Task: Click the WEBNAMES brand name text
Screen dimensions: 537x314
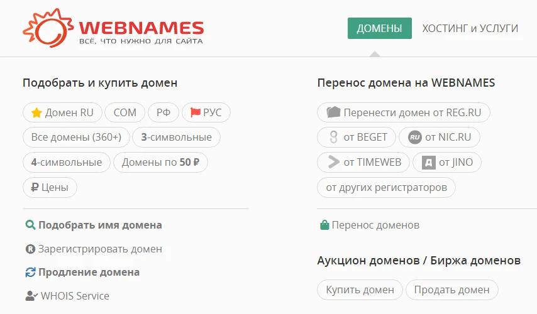Action: coord(141,28)
